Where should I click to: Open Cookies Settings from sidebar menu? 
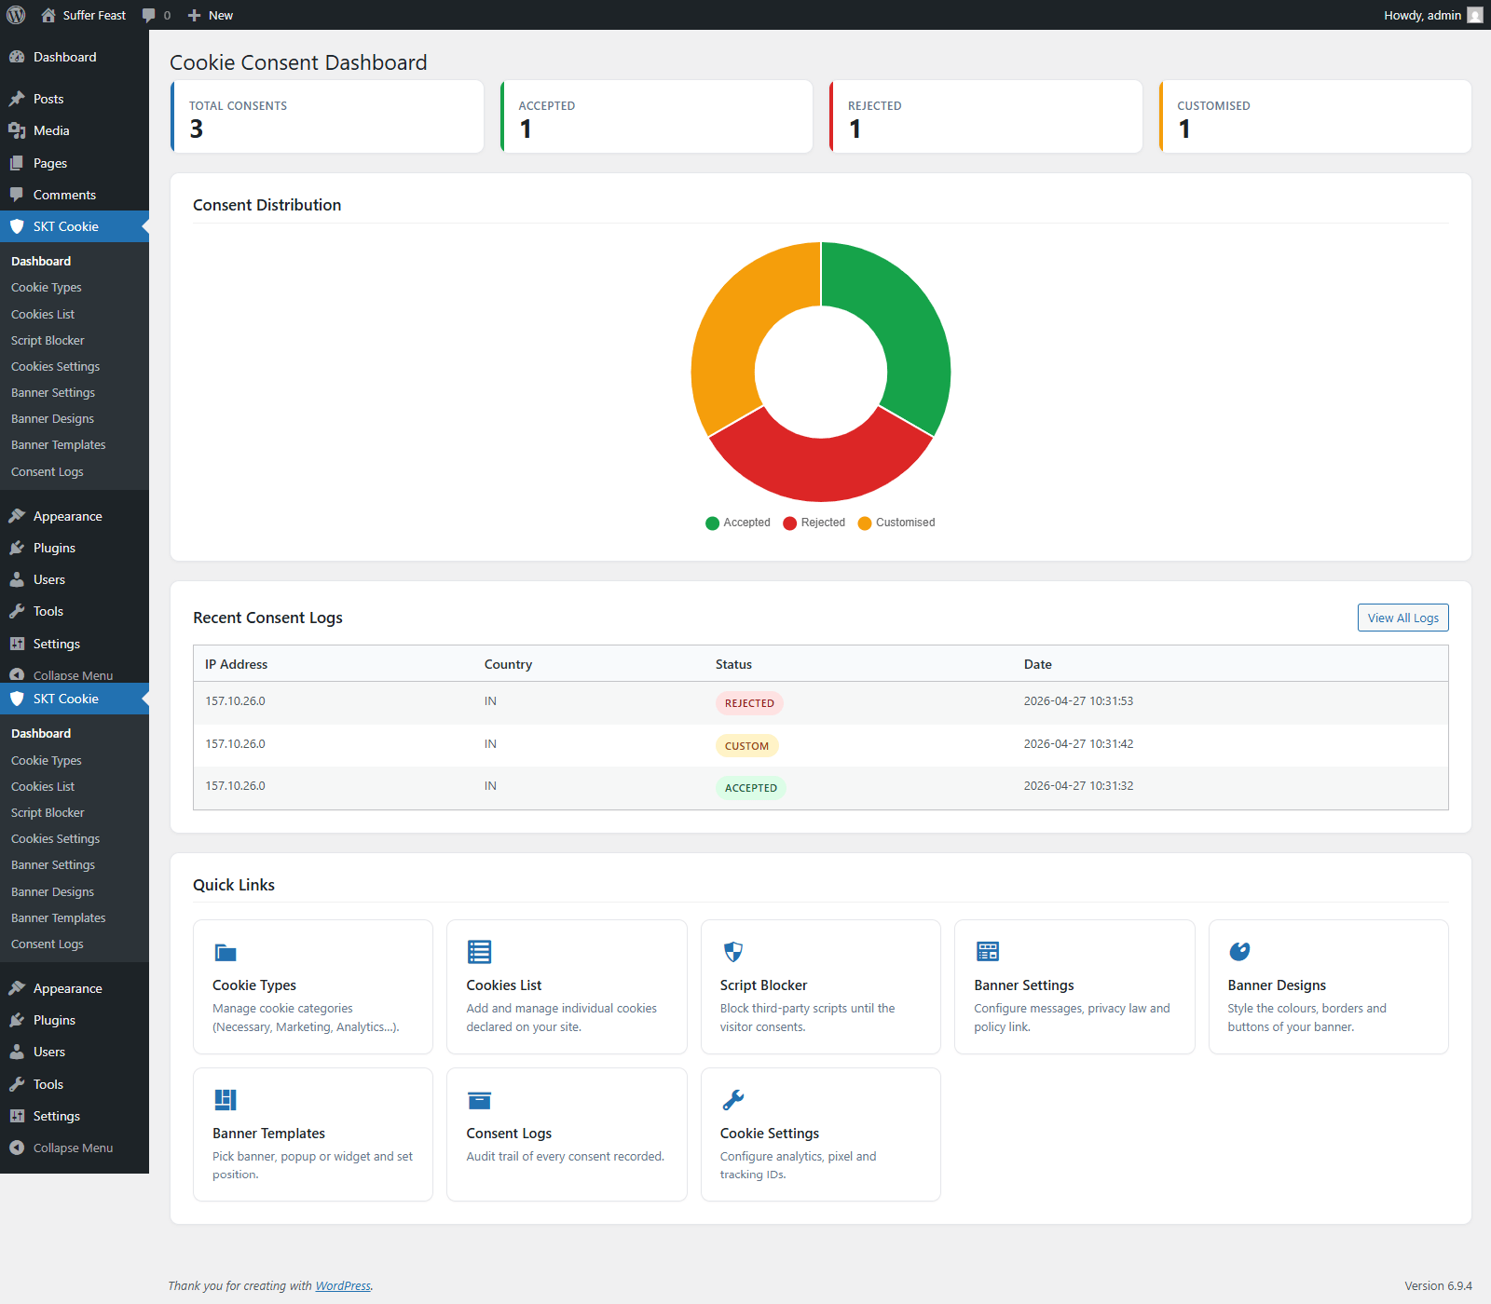click(55, 366)
